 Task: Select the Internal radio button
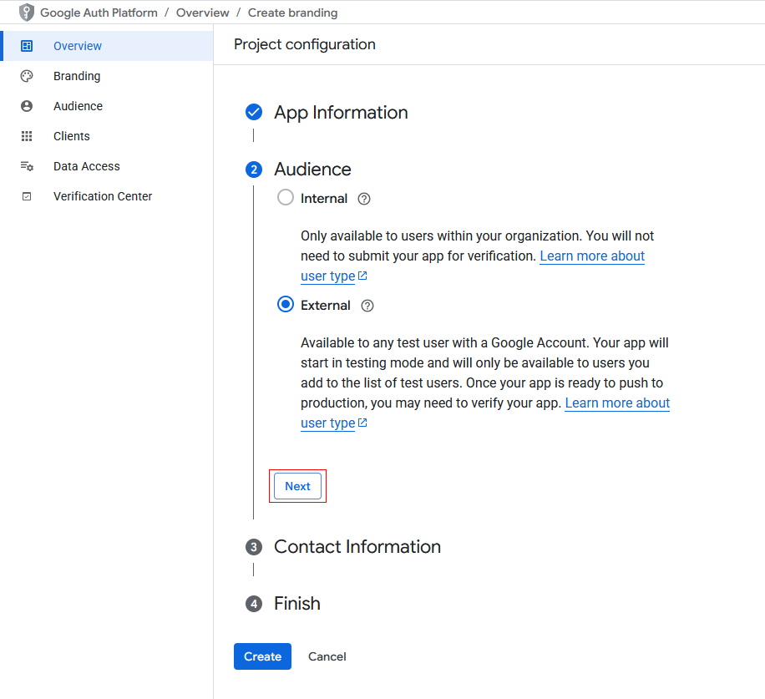coord(286,198)
